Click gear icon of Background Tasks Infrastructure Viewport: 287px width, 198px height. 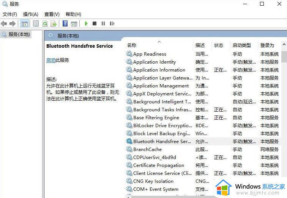129,109
